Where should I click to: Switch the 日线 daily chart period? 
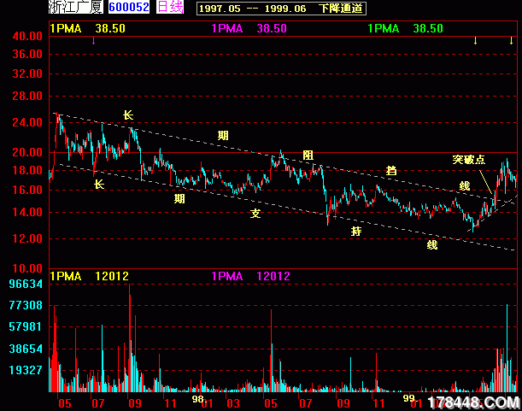pos(171,8)
